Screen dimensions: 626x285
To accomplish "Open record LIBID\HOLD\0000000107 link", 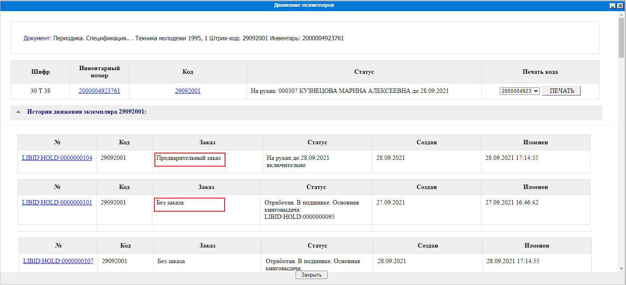I will [58, 261].
